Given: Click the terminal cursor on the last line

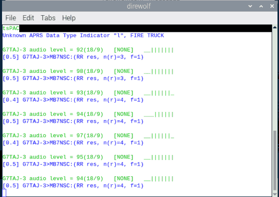Looking at the screenshot, I should coord(4,193).
